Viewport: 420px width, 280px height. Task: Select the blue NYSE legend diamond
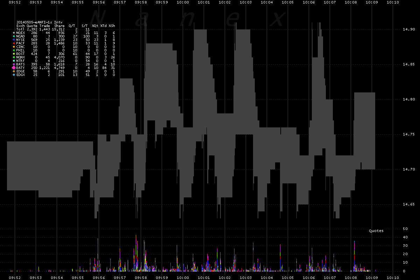click(x=13, y=40)
